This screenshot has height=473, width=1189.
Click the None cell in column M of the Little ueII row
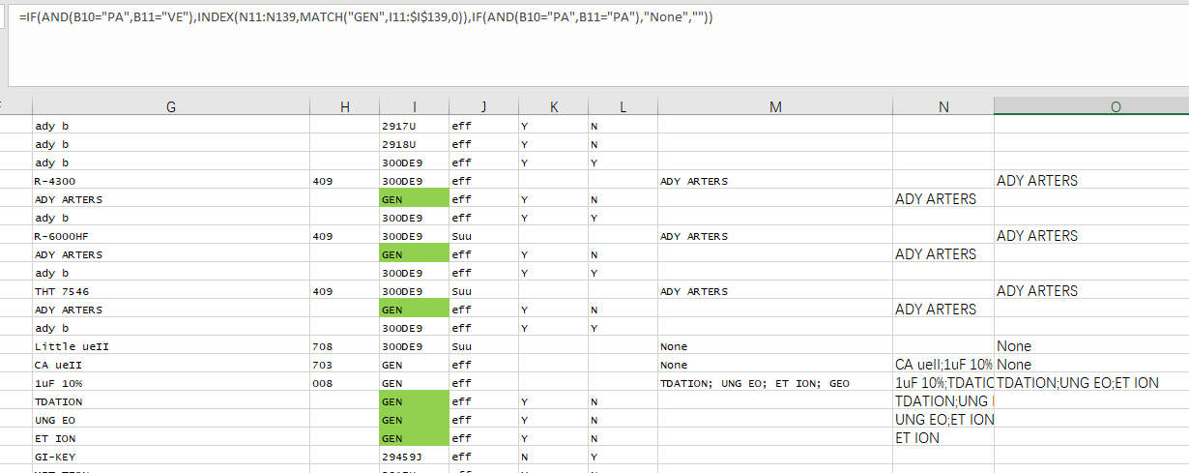pos(775,346)
